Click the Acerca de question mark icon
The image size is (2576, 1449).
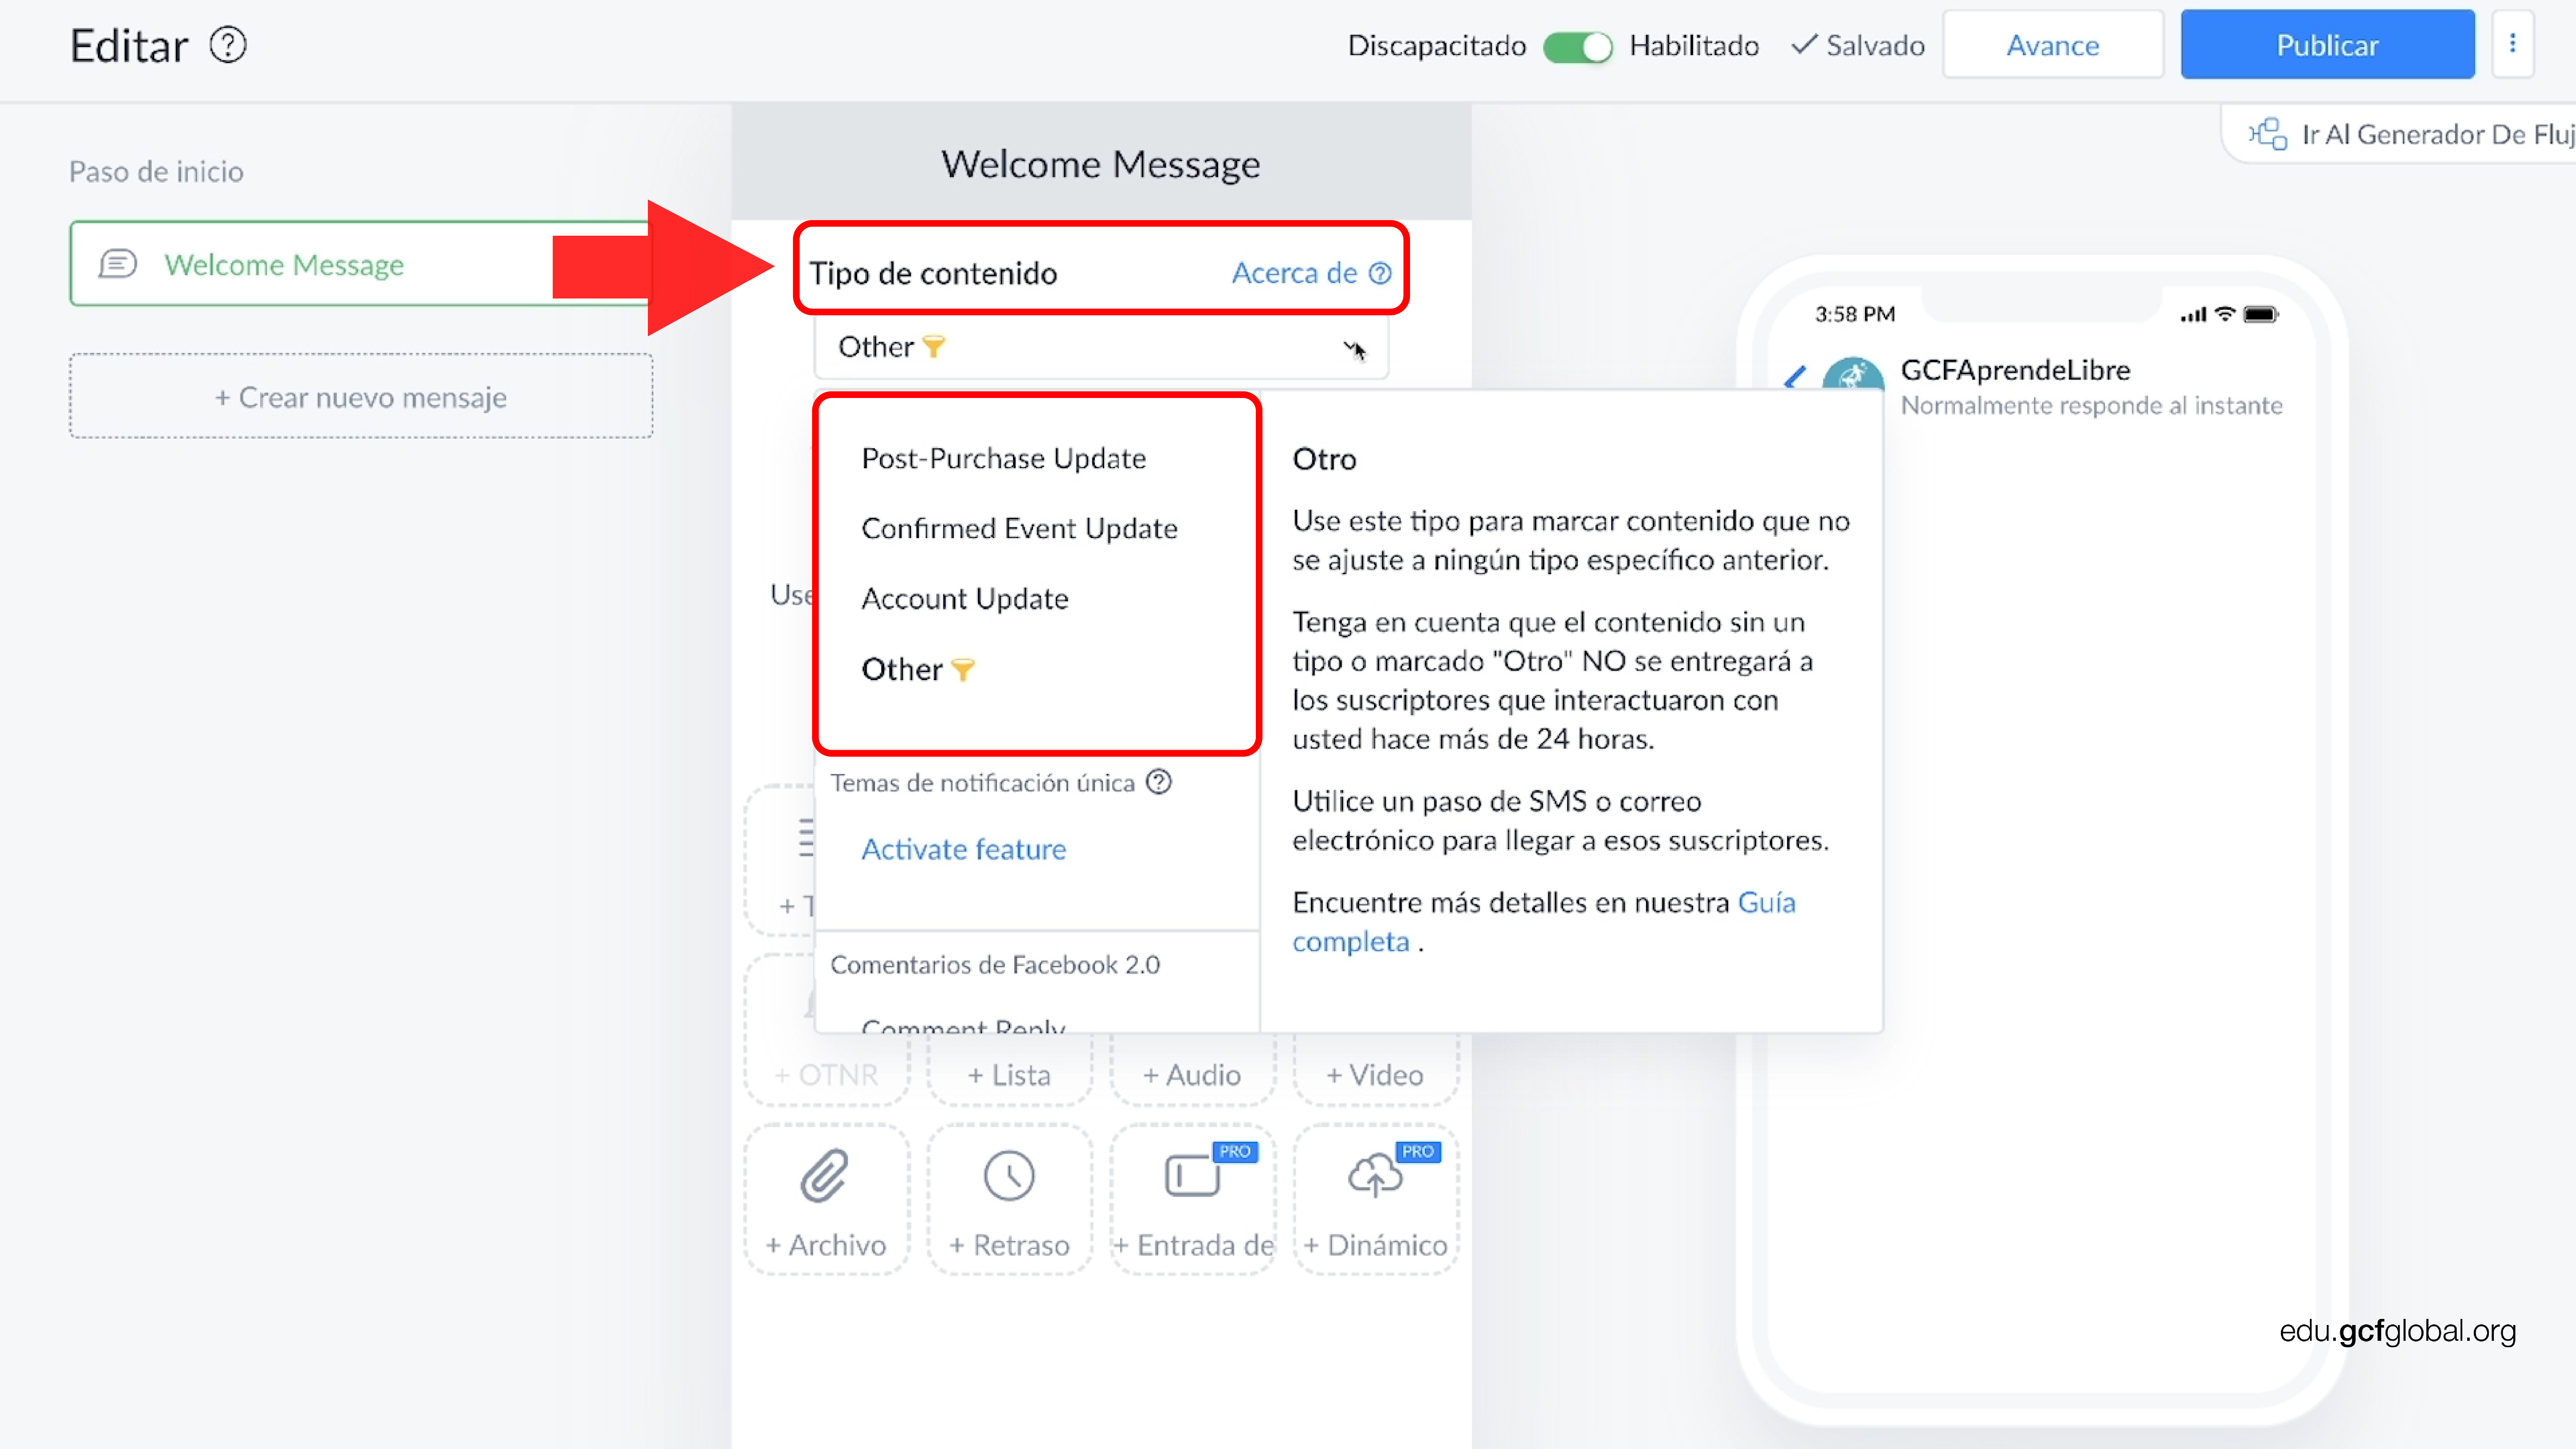pos(1380,273)
